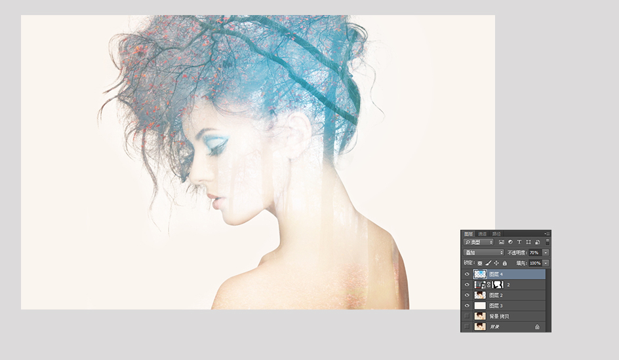Hide the masked layer named 2
619x360 pixels.
tap(467, 284)
